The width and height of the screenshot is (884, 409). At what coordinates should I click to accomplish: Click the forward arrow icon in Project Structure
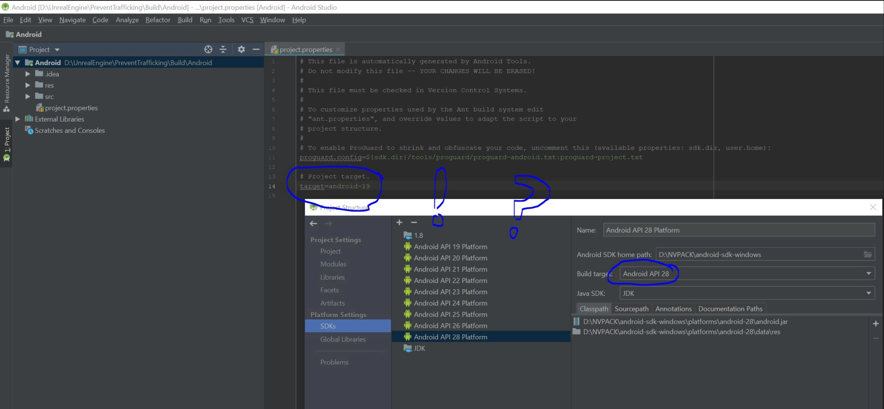pos(328,223)
